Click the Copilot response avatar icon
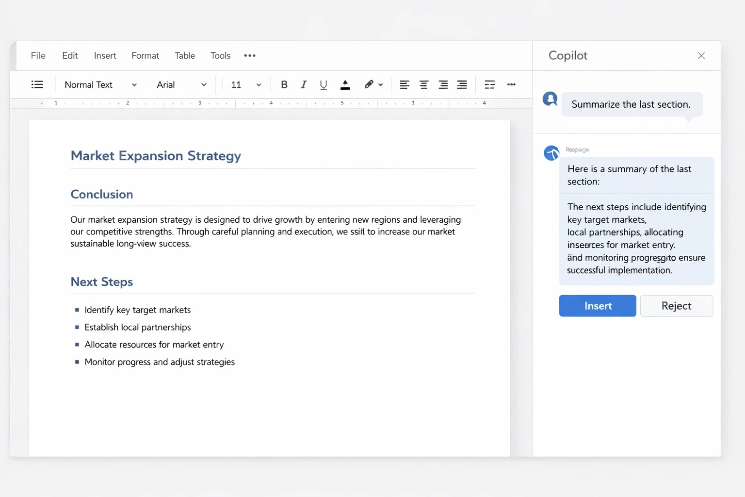 point(551,153)
